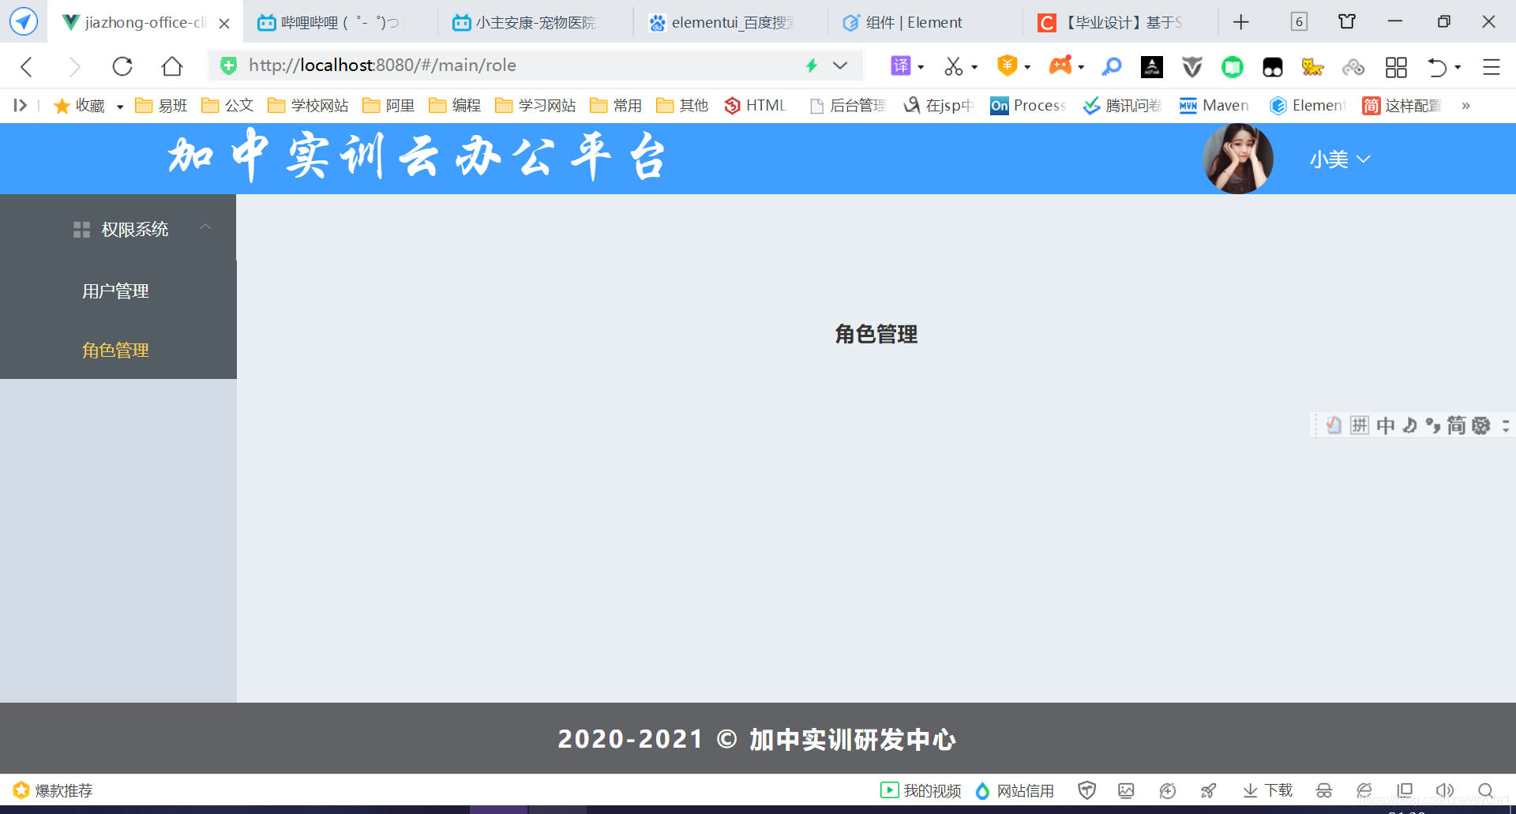Viewport: 1516px width, 814px height.
Task: Switch to the elementui_百度搜索 tab
Action: point(731,23)
